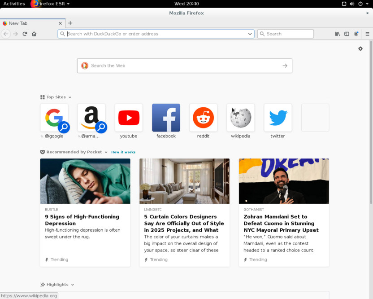The height and width of the screenshot is (299, 373).
Task: Submit web search with arrow button
Action: point(285,66)
